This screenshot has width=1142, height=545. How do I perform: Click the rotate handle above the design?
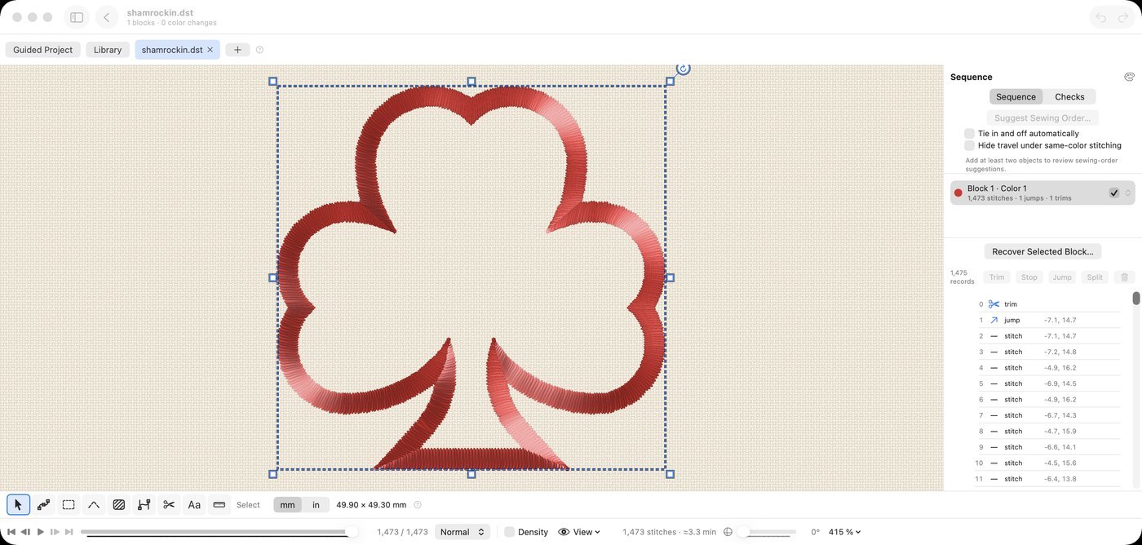click(x=684, y=69)
